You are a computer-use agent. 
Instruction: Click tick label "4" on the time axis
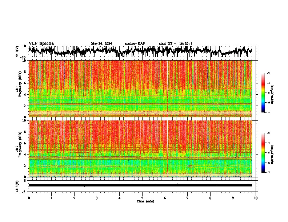click(x=120, y=198)
